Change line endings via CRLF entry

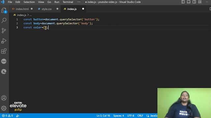pos(140,116)
